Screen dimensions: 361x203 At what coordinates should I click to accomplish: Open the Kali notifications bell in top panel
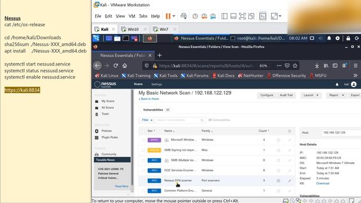tap(329, 38)
